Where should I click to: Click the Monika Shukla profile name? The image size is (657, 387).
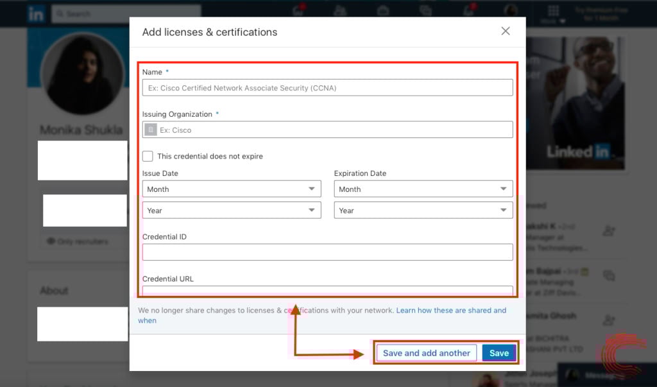[81, 130]
